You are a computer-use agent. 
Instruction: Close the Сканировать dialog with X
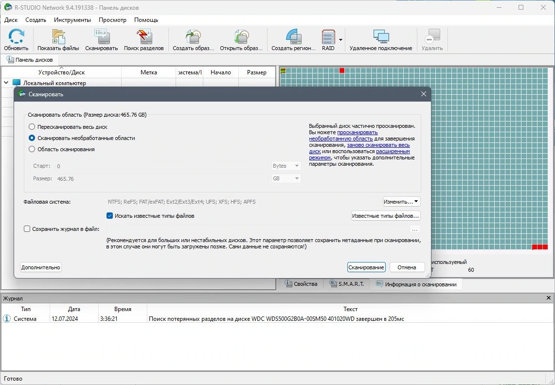click(x=424, y=94)
